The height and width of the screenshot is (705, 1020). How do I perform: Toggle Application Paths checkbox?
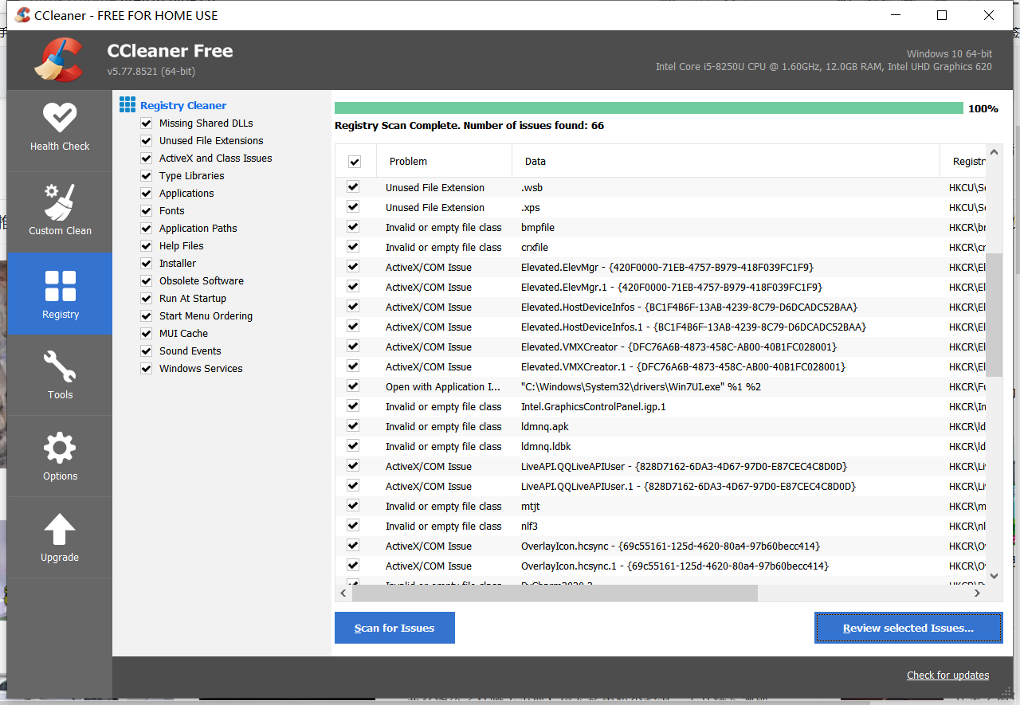pos(146,229)
